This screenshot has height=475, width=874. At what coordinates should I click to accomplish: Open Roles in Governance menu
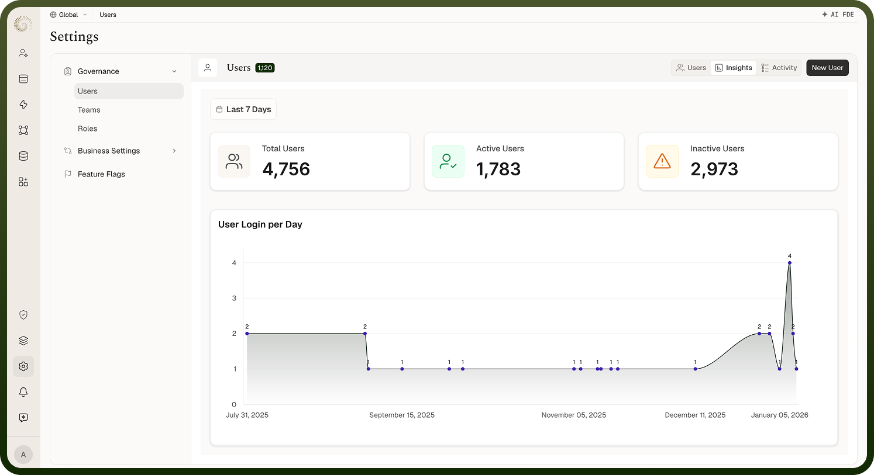tap(129, 129)
